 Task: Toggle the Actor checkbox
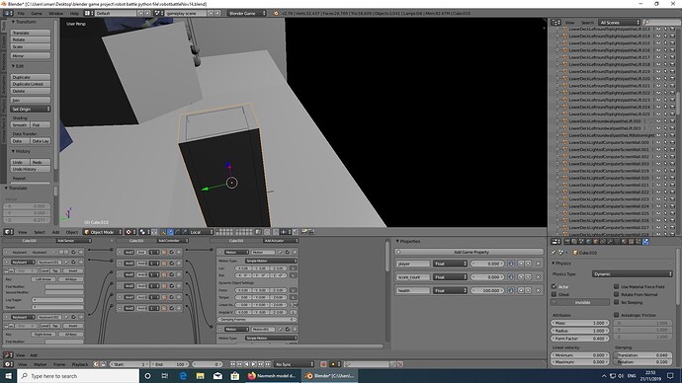554,286
